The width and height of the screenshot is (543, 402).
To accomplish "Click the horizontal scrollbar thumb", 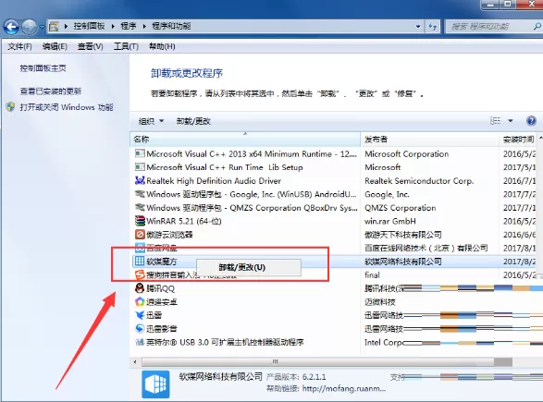I will tap(317, 362).
